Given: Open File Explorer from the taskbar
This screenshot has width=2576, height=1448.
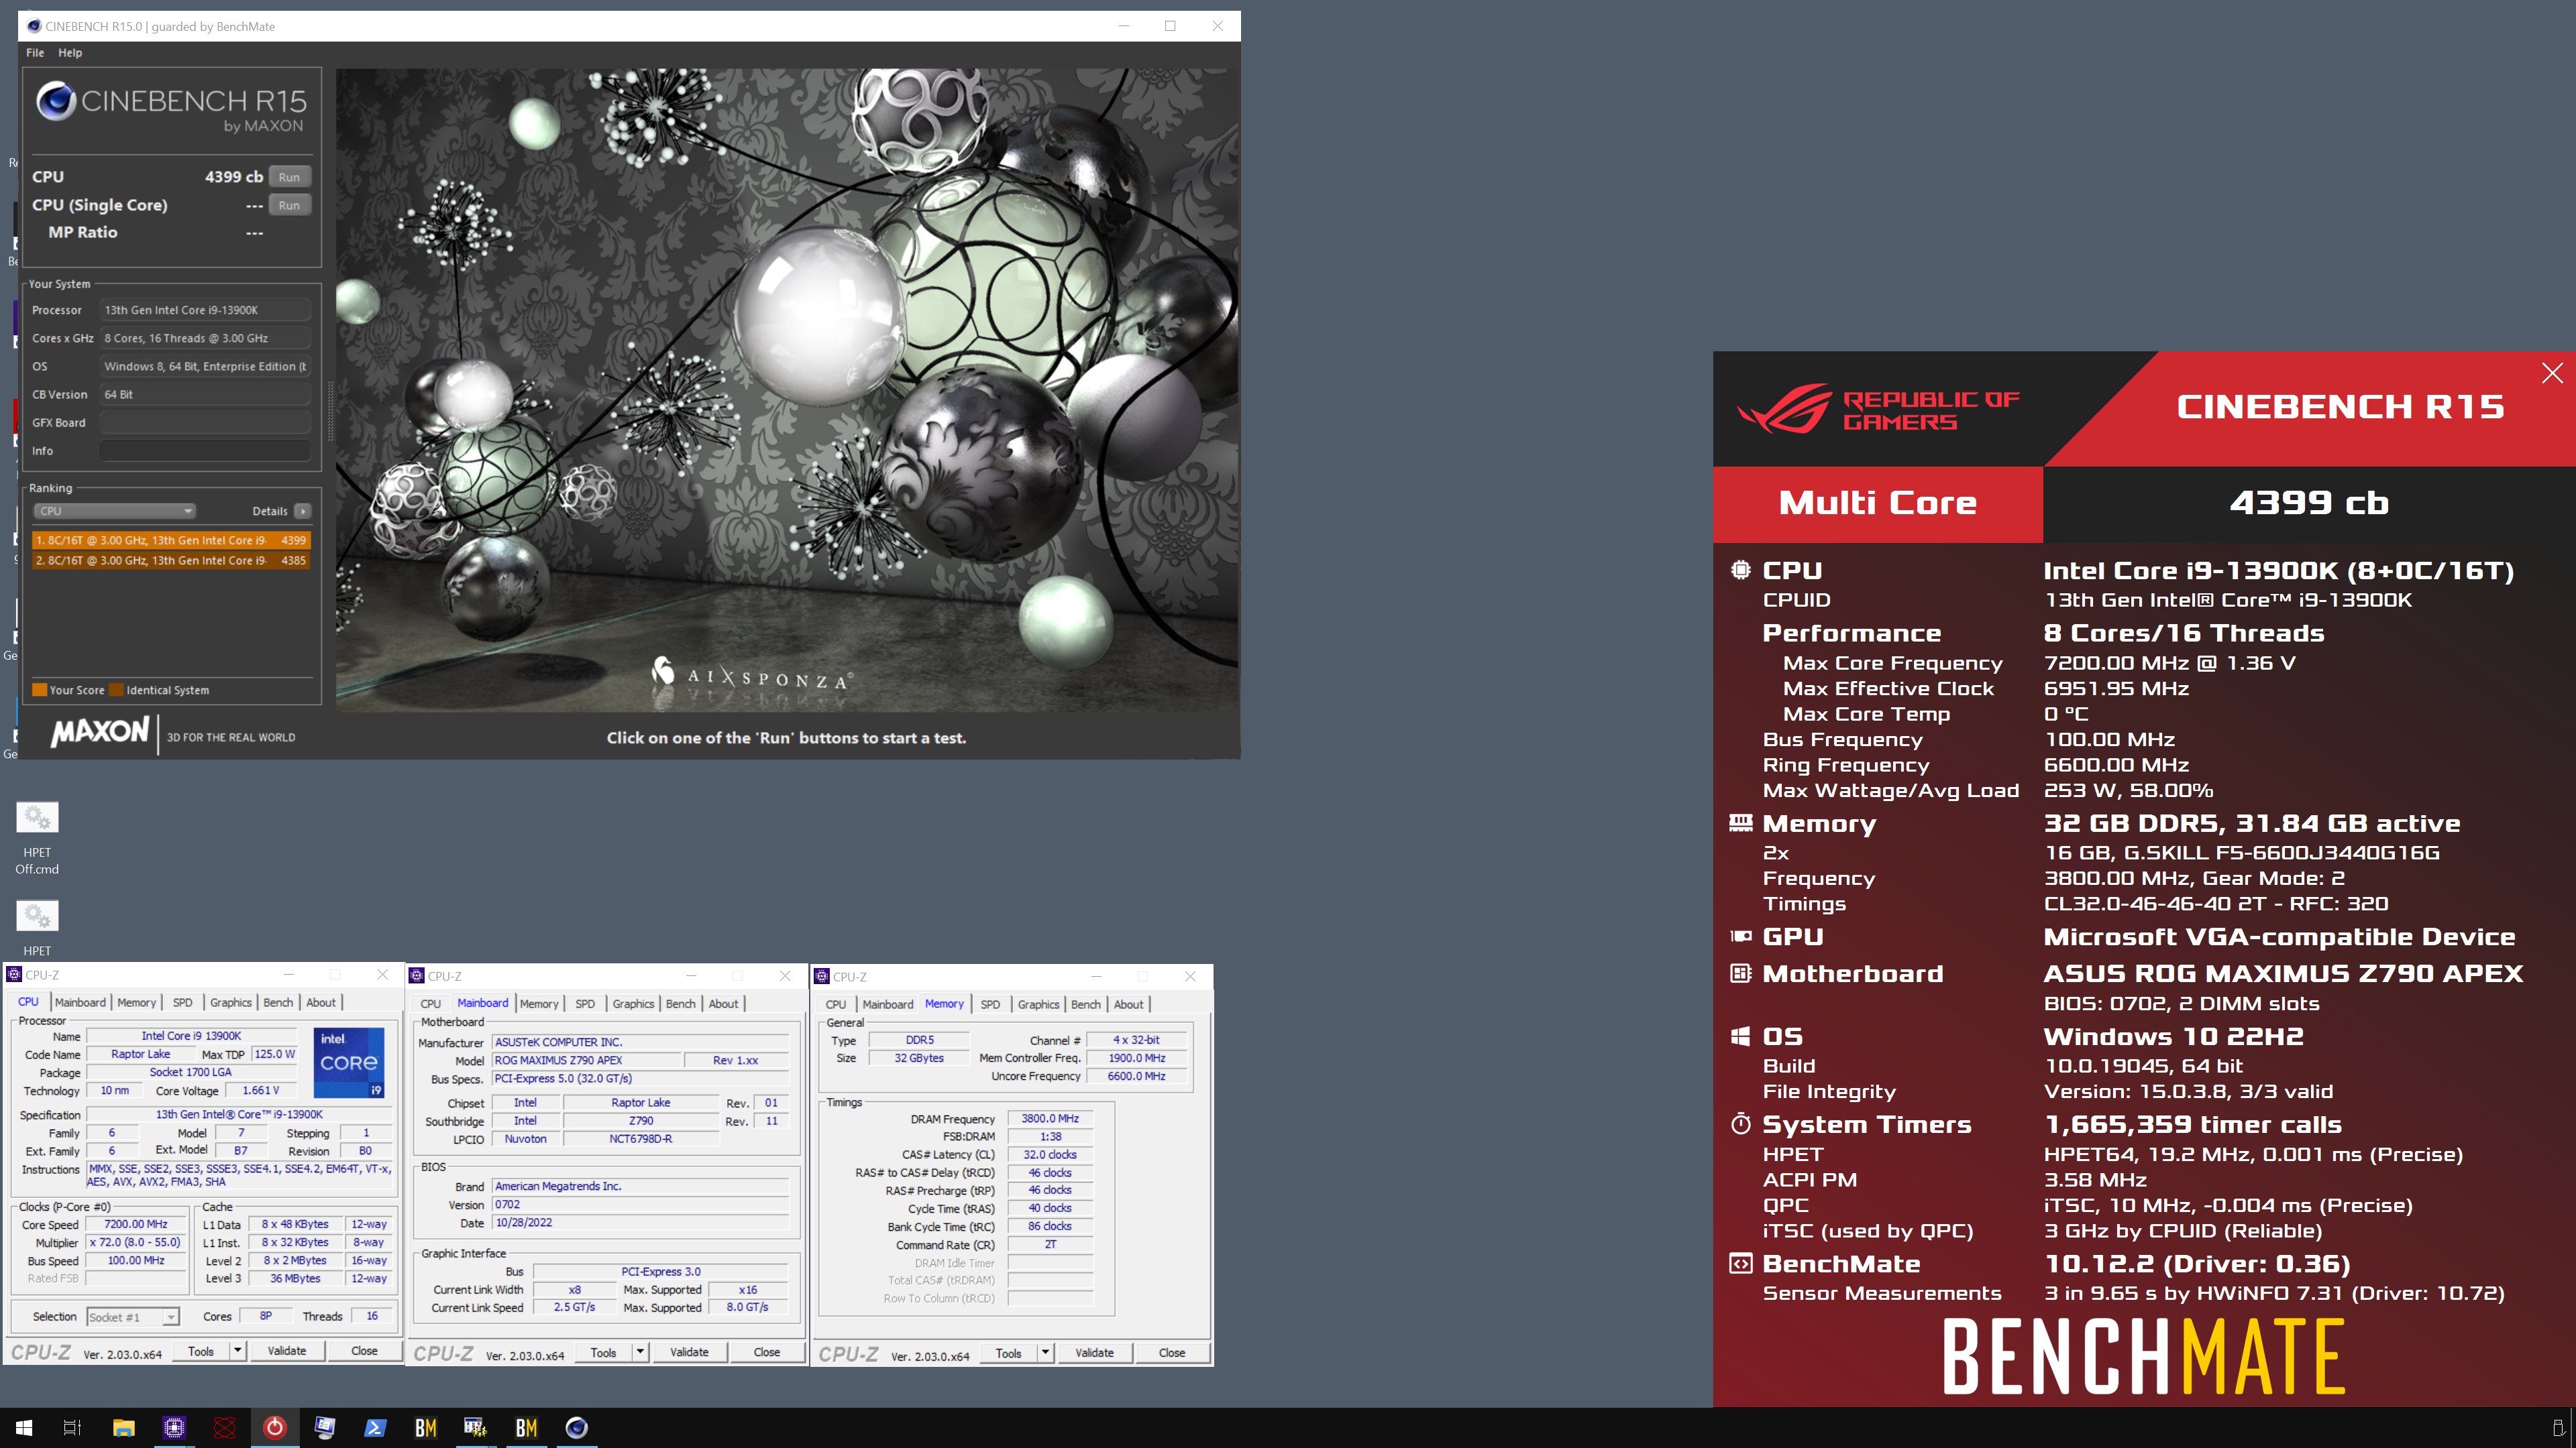Looking at the screenshot, I should pyautogui.click(x=123, y=1427).
